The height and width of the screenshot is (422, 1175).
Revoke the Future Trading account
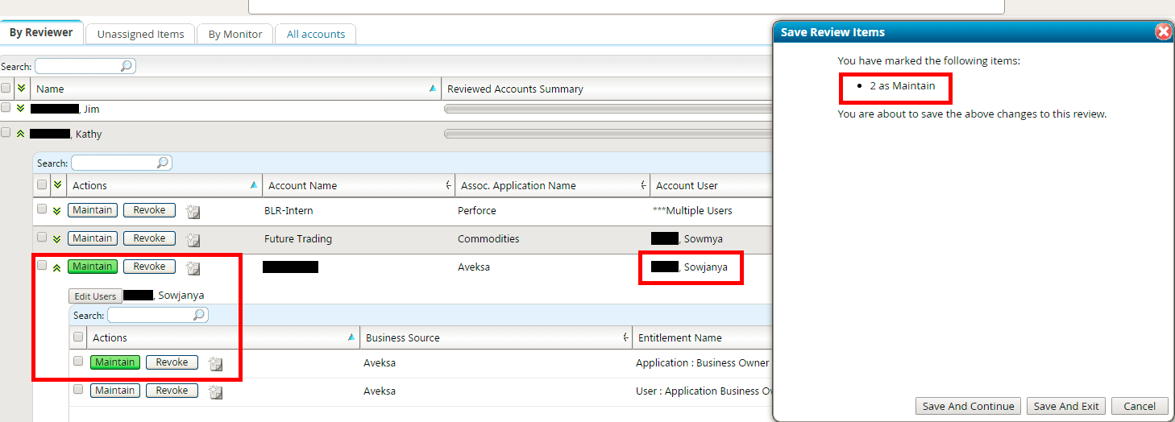coord(149,238)
